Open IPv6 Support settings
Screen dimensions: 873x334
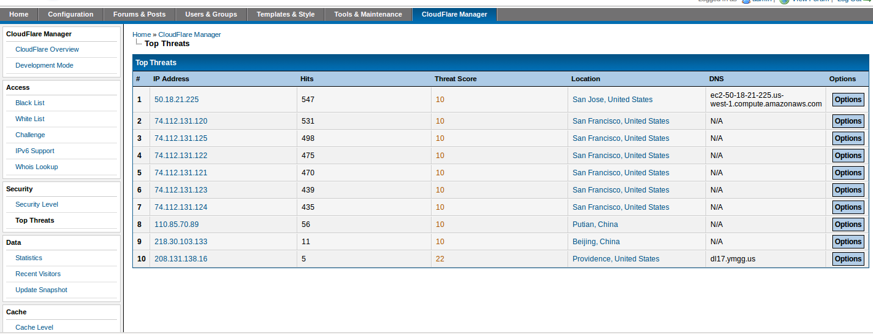click(x=35, y=151)
